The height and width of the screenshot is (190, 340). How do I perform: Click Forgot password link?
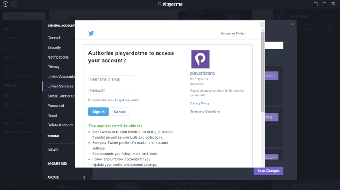(127, 100)
